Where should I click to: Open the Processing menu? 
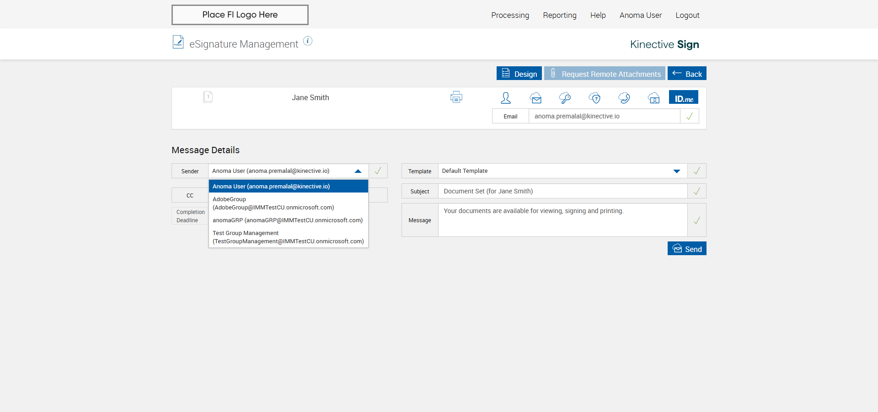point(510,15)
